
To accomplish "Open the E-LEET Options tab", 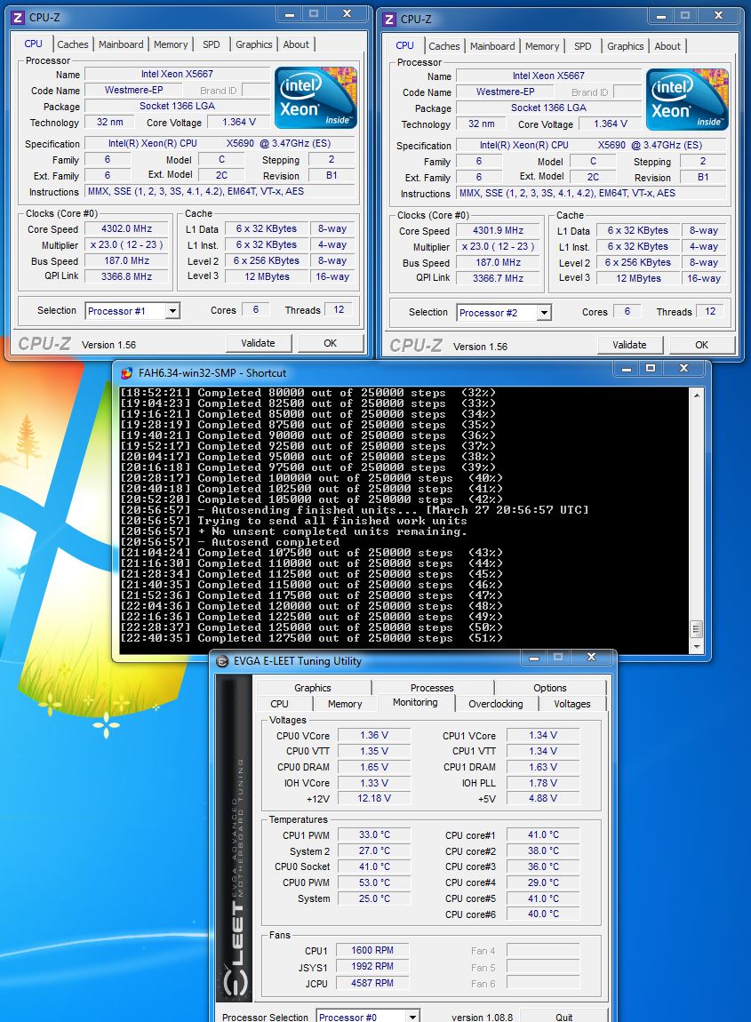I will coord(550,688).
